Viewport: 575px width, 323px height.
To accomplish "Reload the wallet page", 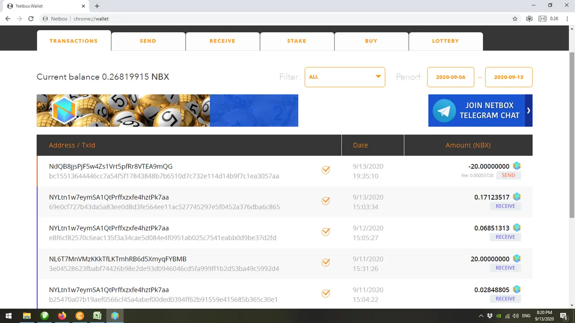I will pyautogui.click(x=31, y=19).
